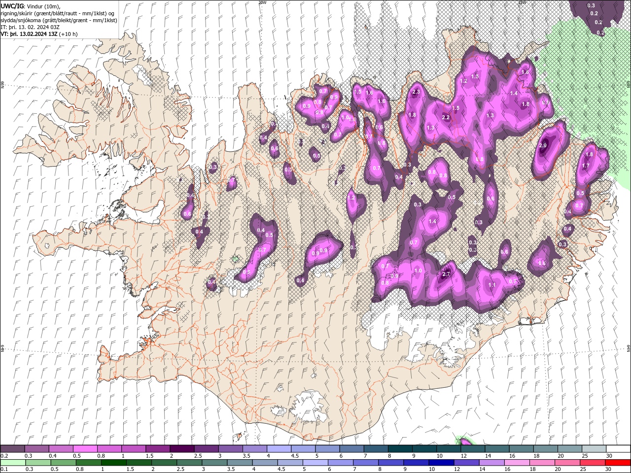This screenshot has height=473, width=631.
Task: Select the 0.1 pale green swatch, lower legend
Action: (13, 463)
